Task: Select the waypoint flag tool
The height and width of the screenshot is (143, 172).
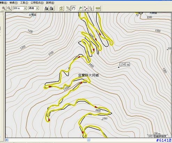Action: tap(80, 8)
